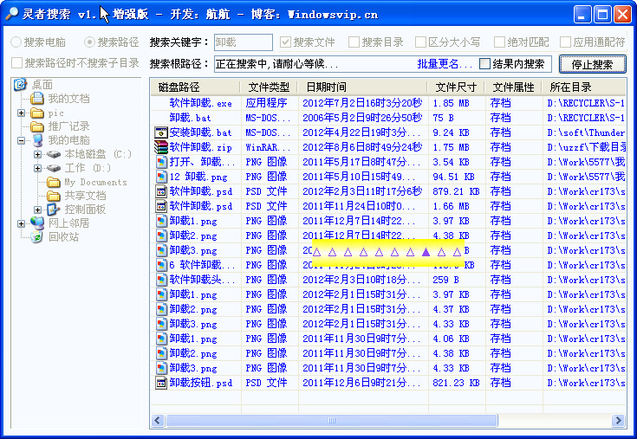Click the 821.23 KB size cell
Viewport: 637px width, 439px height.
[x=456, y=383]
